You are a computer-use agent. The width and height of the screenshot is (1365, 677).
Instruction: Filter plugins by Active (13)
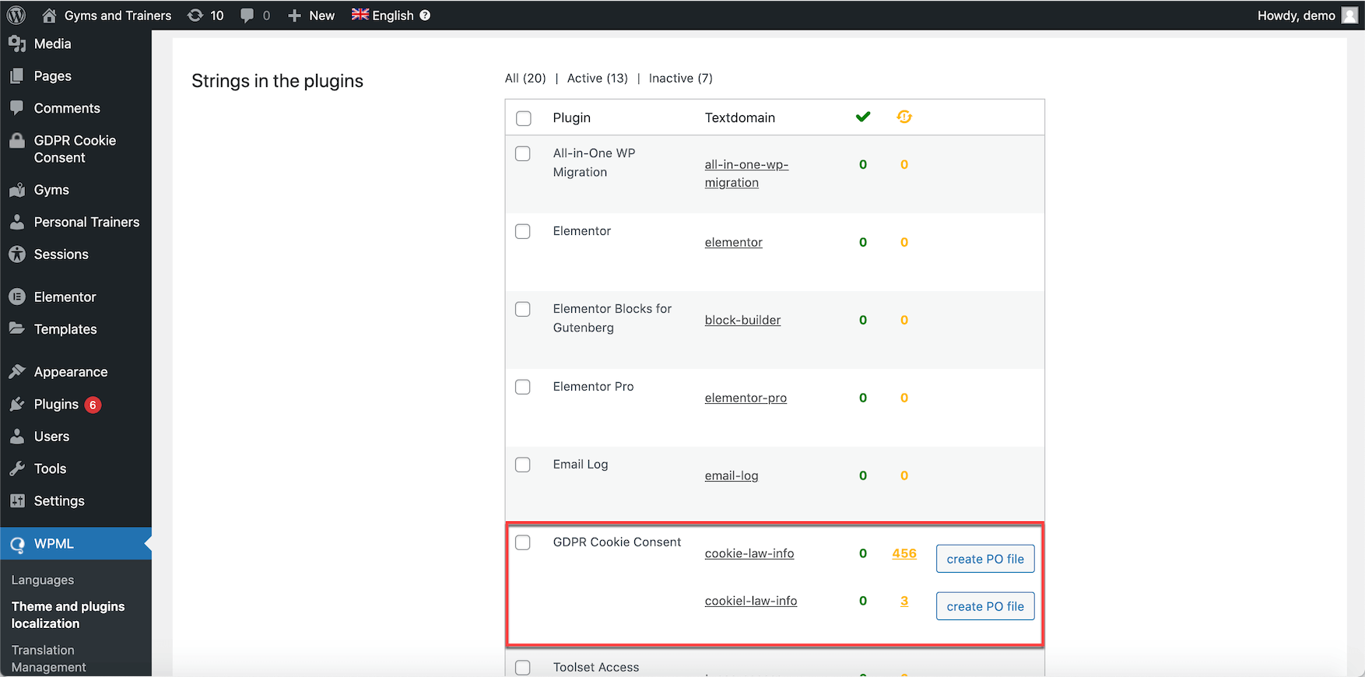[x=598, y=78]
